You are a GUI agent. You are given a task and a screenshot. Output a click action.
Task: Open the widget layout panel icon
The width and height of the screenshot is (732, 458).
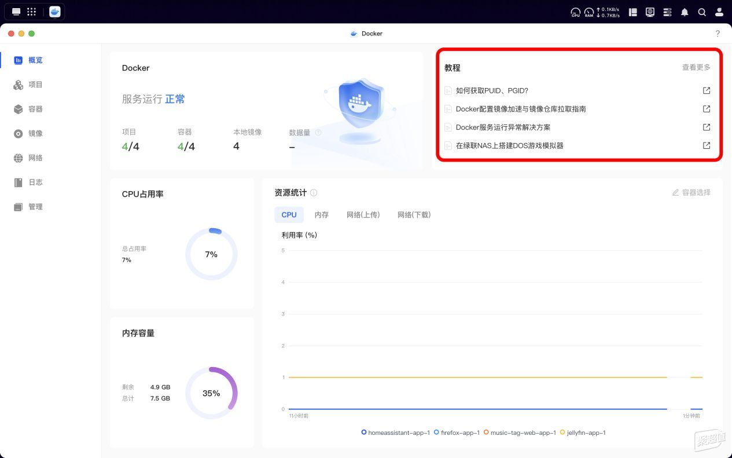(633, 12)
